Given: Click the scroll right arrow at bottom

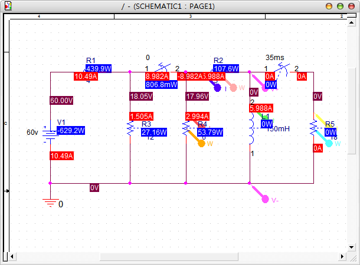Looking at the screenshot, I should [x=342, y=257].
